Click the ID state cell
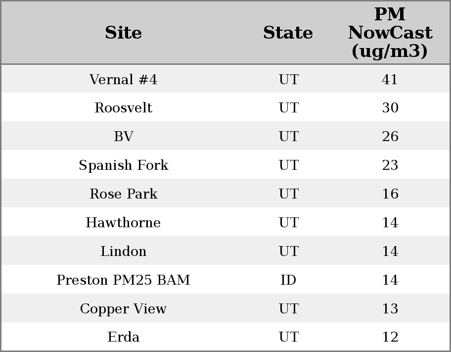451x352 pixels. [288, 280]
